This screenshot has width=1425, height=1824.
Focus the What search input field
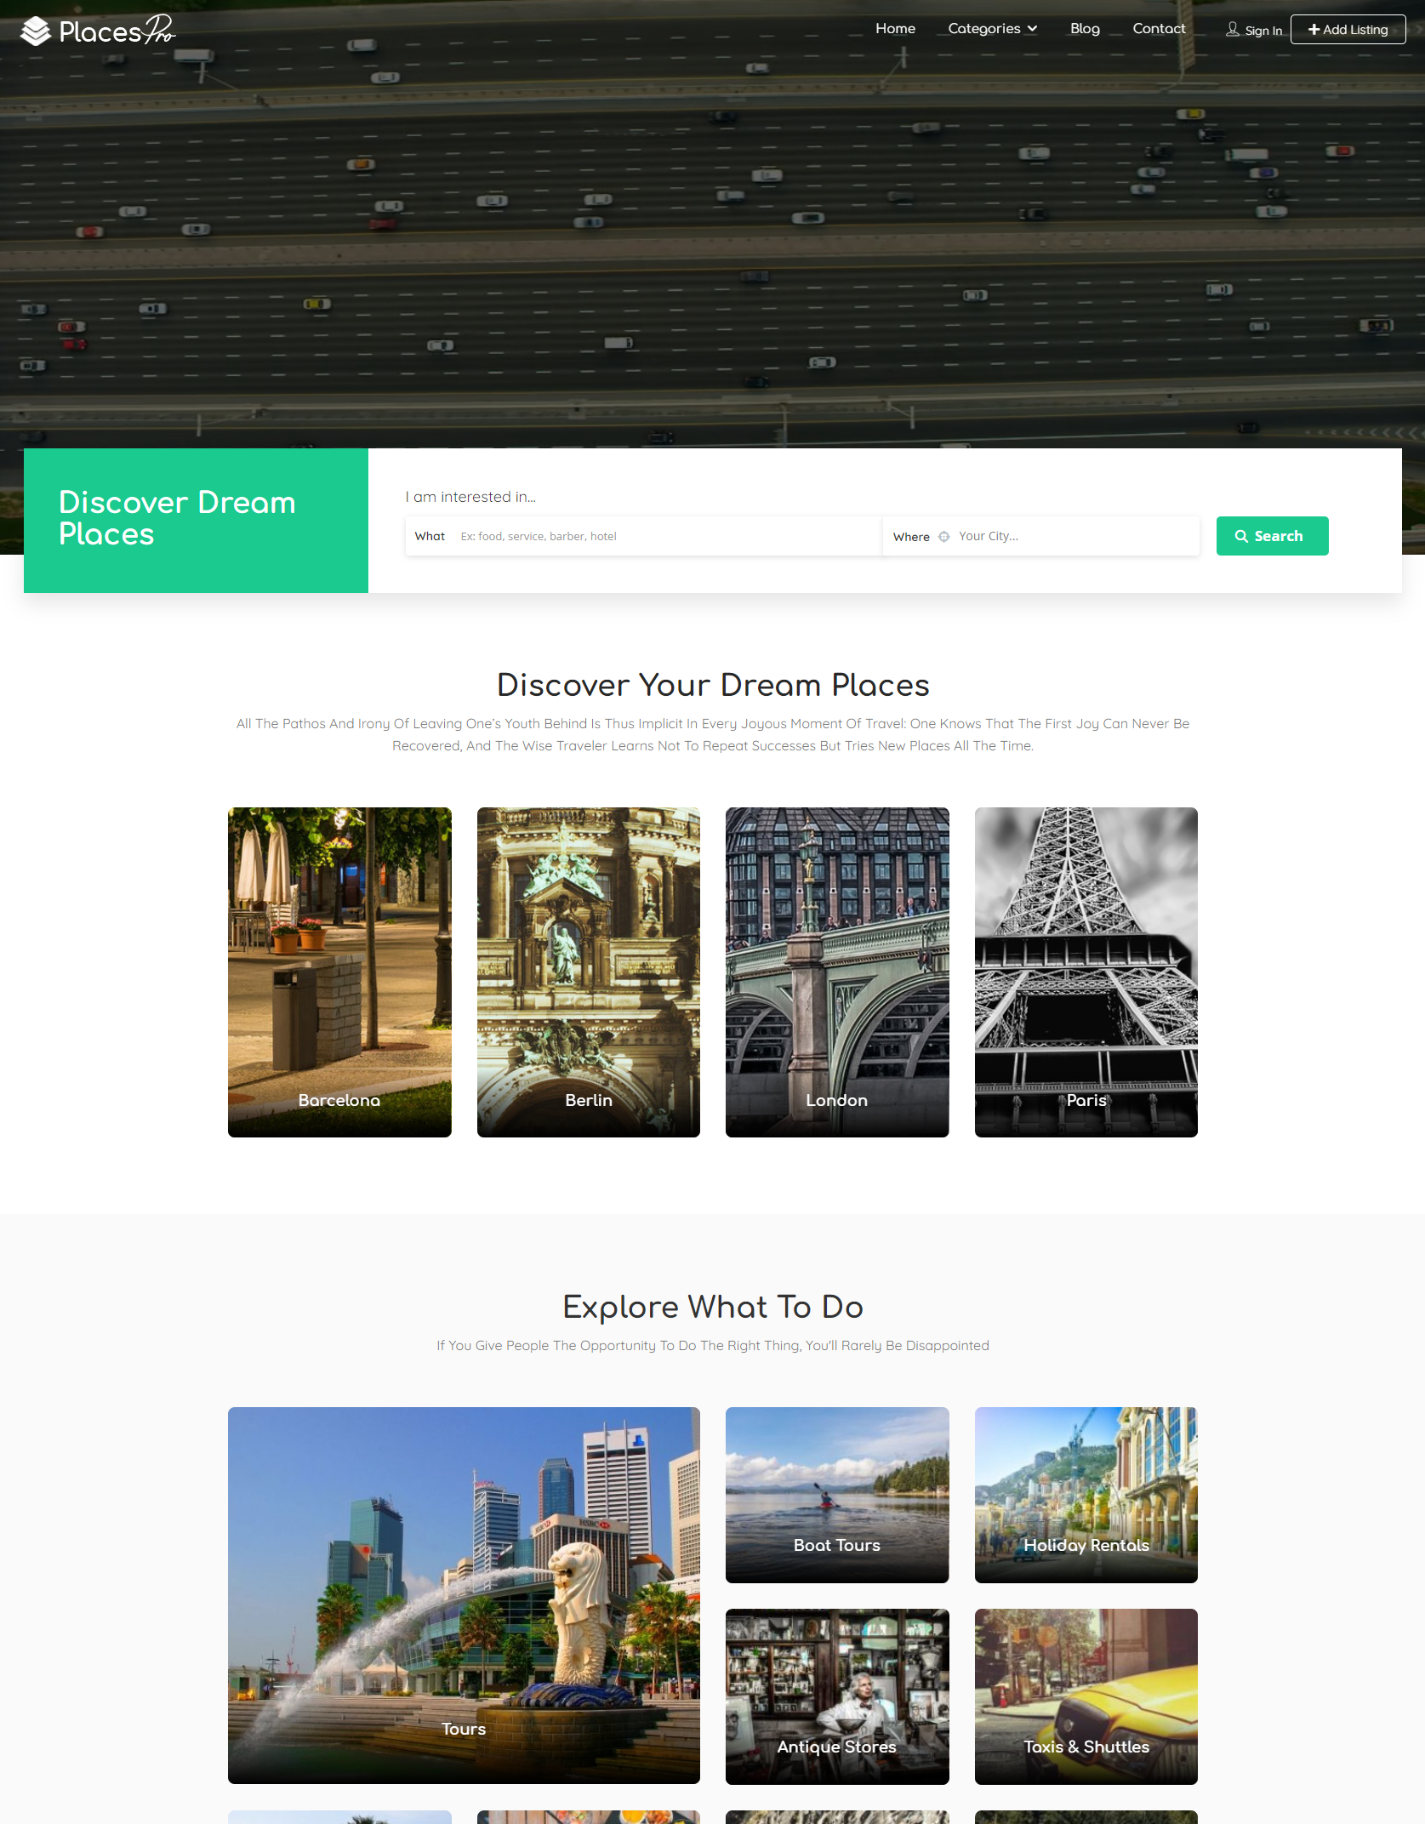click(x=664, y=537)
